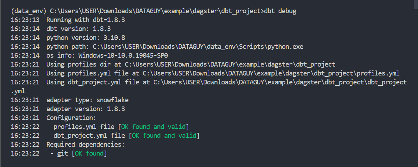Click the "adapter version: 1.8.3" line
Viewport: 418px width, 167px height.
point(86,109)
